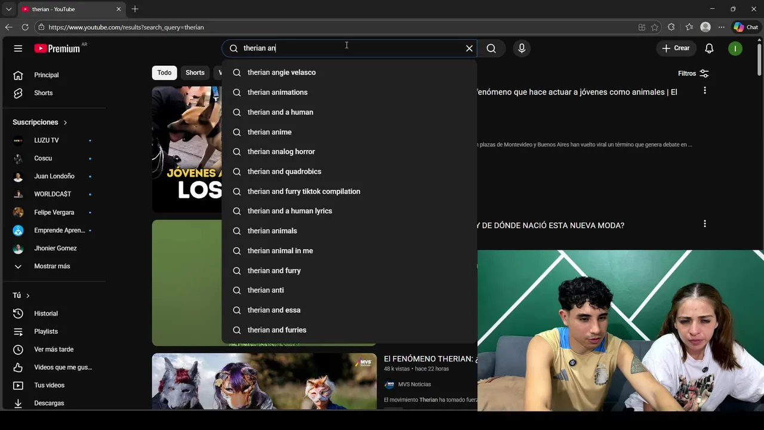Bookmark page with star icon
The image size is (764, 430).
655,27
